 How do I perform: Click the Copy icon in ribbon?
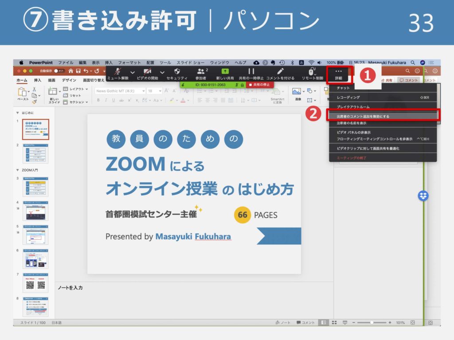click(x=34, y=96)
